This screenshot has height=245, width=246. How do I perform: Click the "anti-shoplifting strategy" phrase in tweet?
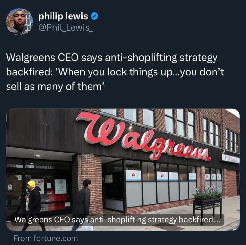click(x=161, y=58)
